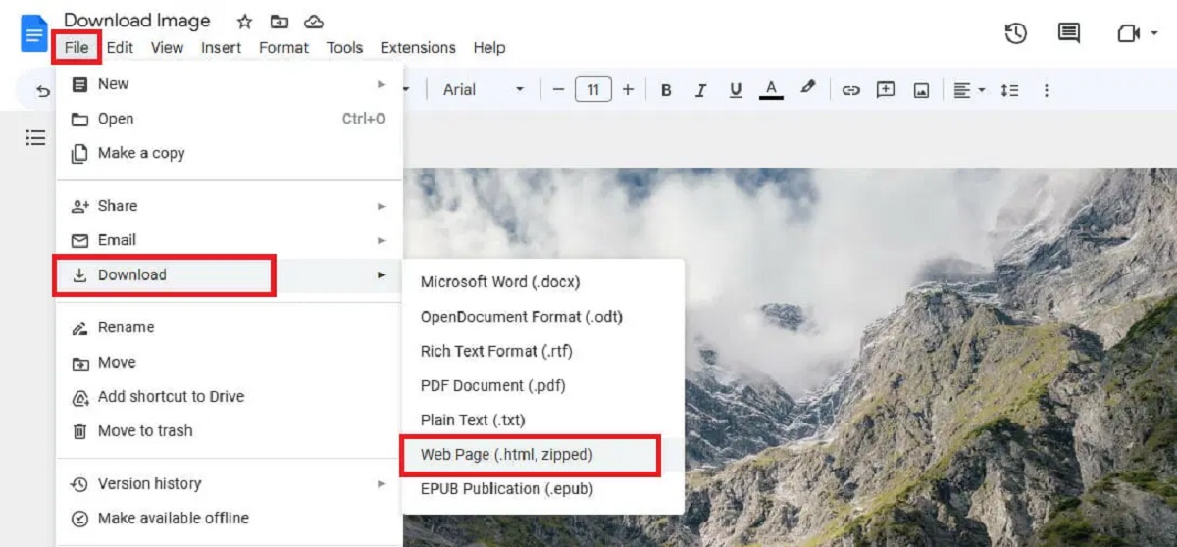Open the View menu
The height and width of the screenshot is (547, 1177).
167,48
